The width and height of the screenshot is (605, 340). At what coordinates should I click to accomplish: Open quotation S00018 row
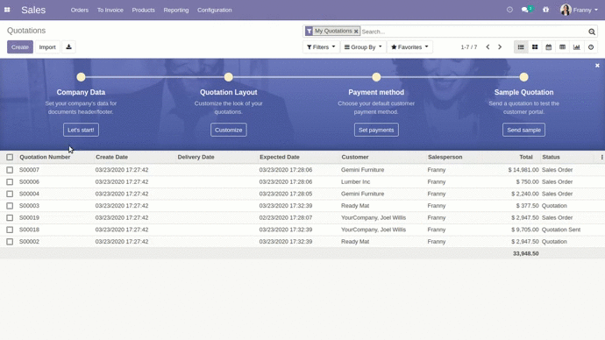point(302,230)
